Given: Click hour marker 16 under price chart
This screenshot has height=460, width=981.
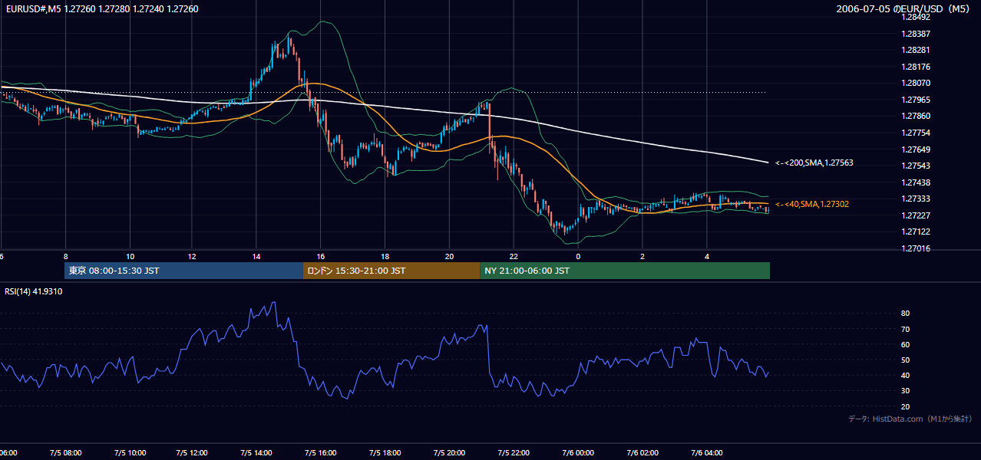Looking at the screenshot, I should pos(321,256).
